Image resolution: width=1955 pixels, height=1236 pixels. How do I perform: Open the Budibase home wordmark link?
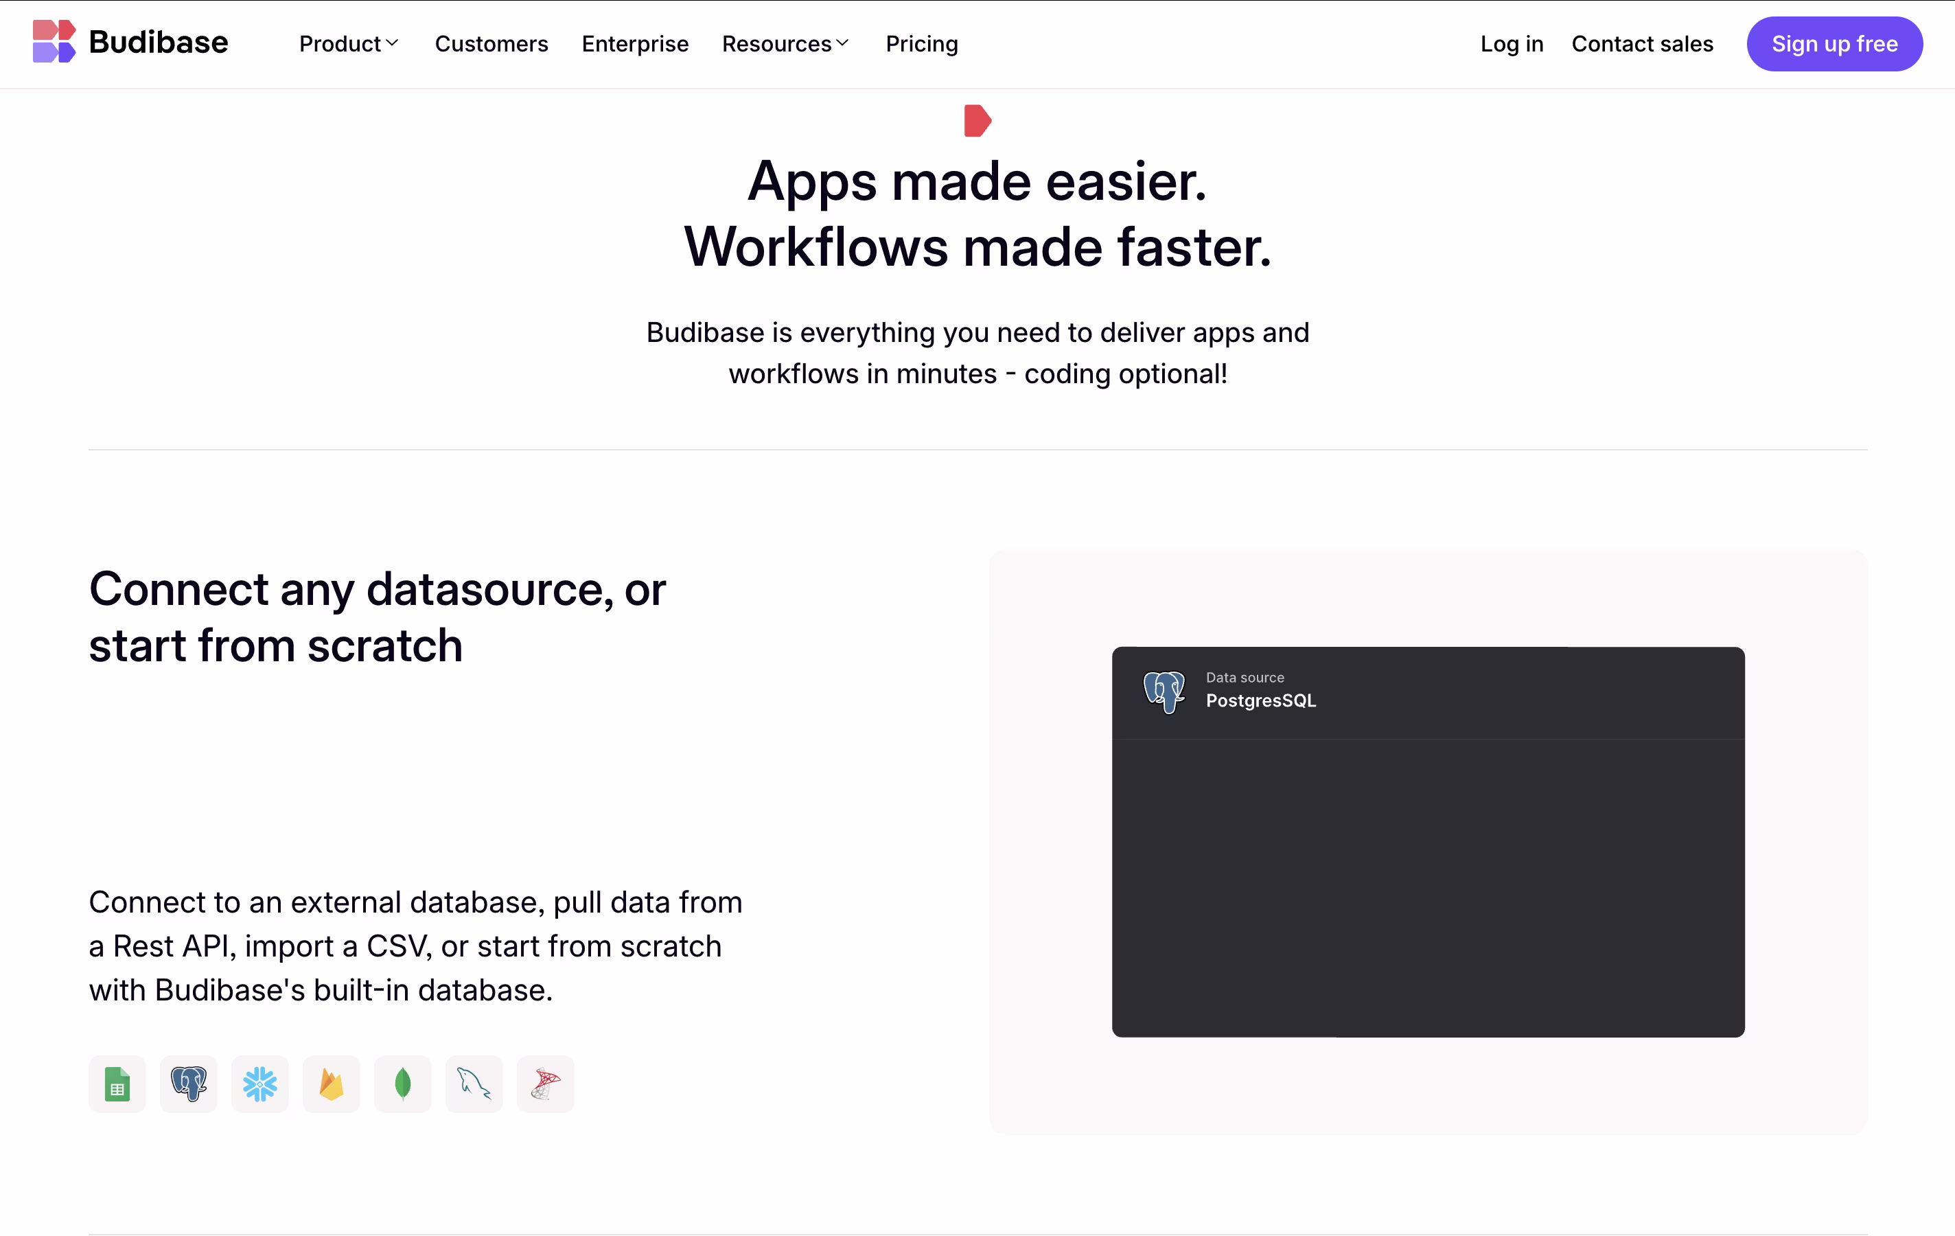[159, 42]
